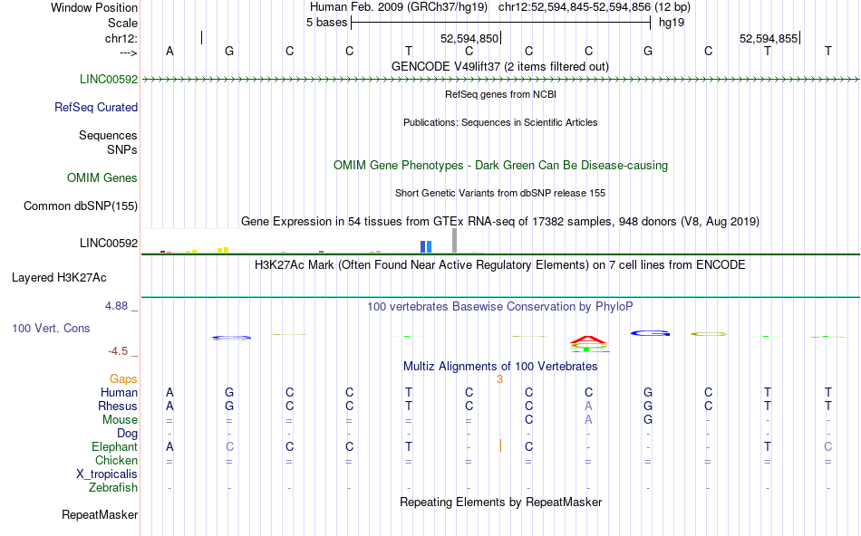The height and width of the screenshot is (536, 861).
Task: Click the orange insertion bar in Elephant row
Action: click(501, 445)
